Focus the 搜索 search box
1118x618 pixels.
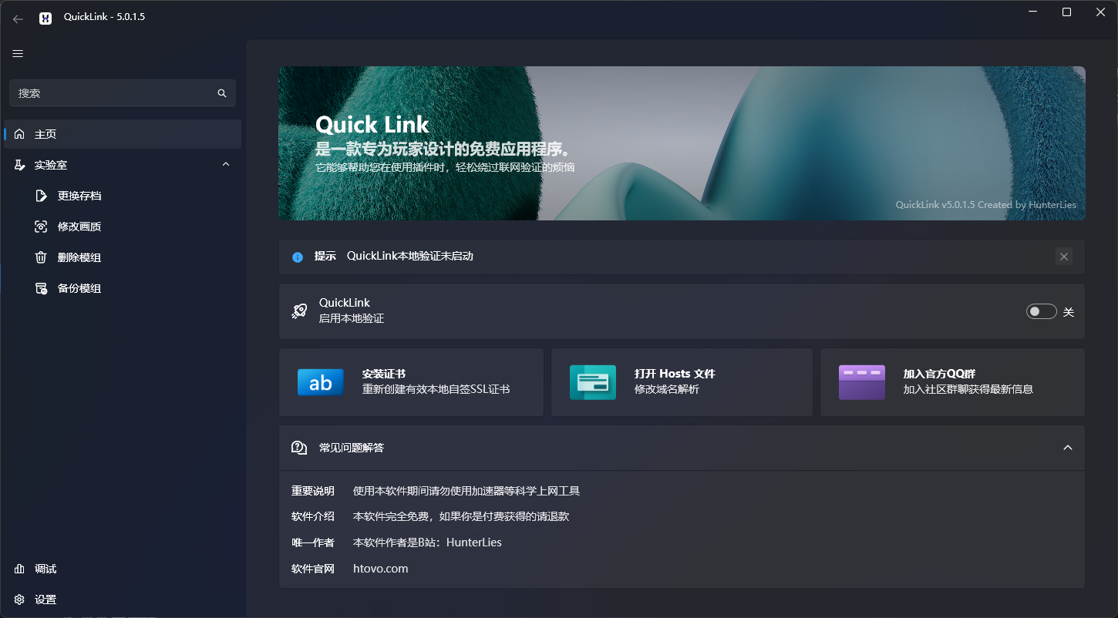coord(123,93)
